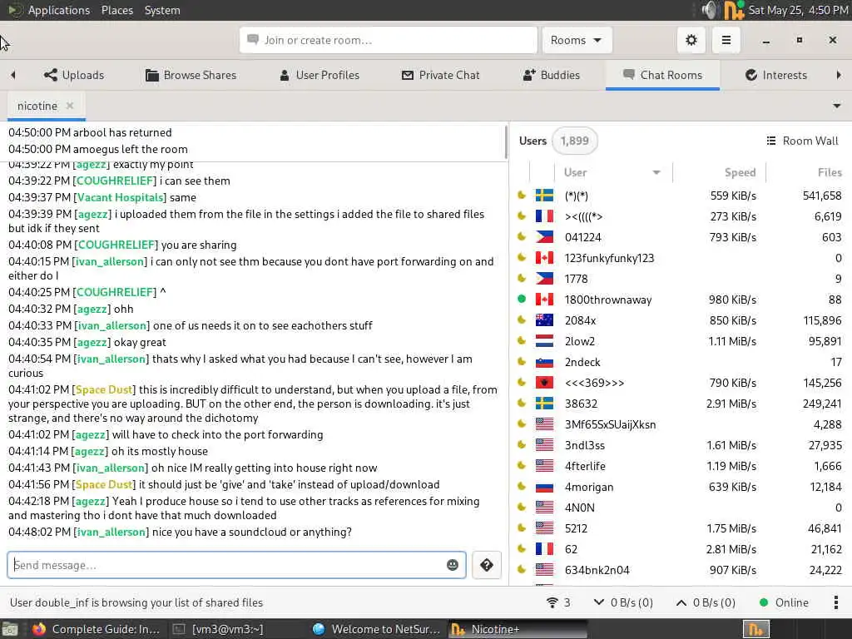Click the volume speaker tray icon
Image resolution: width=852 pixels, height=639 pixels.
pyautogui.click(x=709, y=10)
